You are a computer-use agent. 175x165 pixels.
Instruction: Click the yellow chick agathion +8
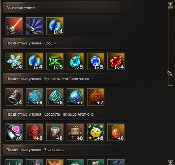click(96, 132)
